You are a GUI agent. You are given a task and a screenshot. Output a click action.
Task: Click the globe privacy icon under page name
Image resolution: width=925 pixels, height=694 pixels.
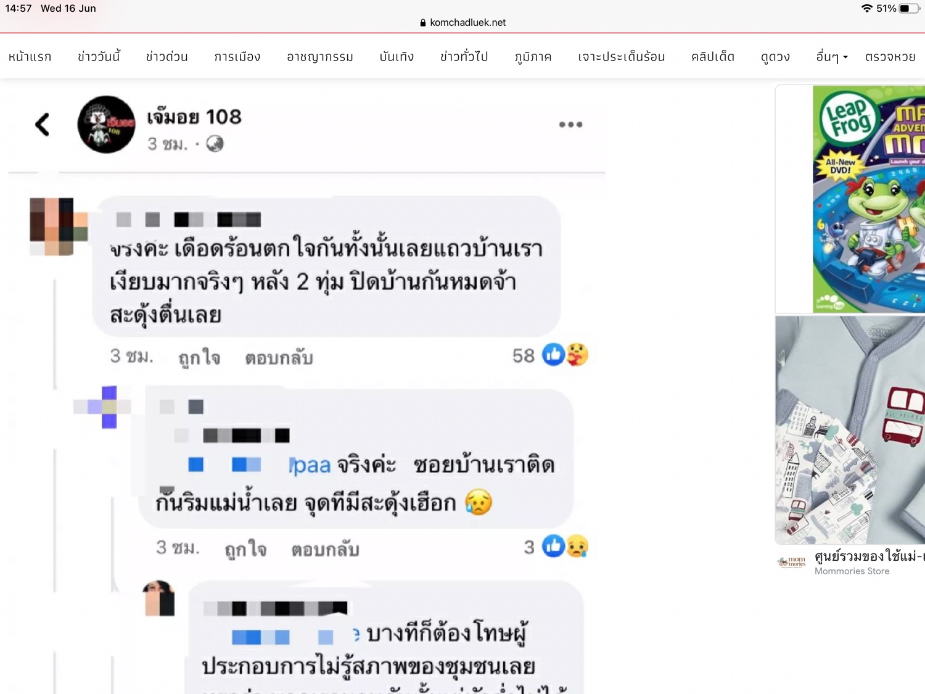215,144
